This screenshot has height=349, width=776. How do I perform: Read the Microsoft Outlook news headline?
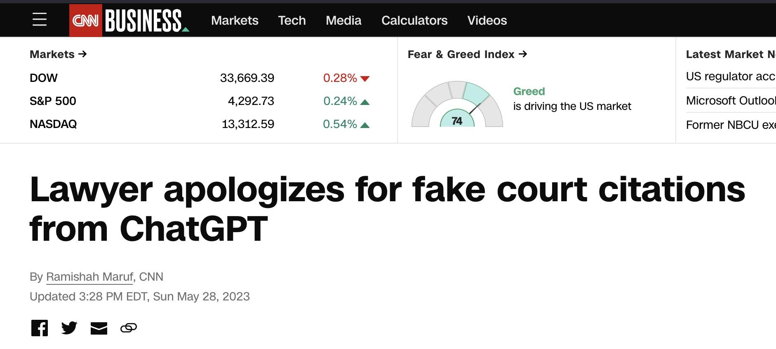731,100
